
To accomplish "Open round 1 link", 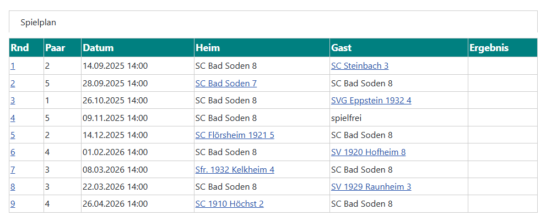I will point(13,66).
